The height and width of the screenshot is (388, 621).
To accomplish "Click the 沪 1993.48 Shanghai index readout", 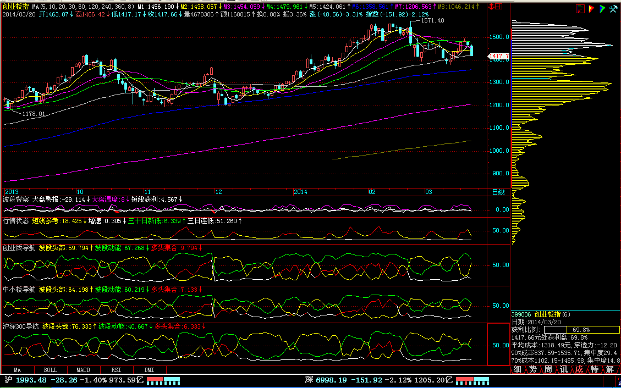I will pos(25,380).
